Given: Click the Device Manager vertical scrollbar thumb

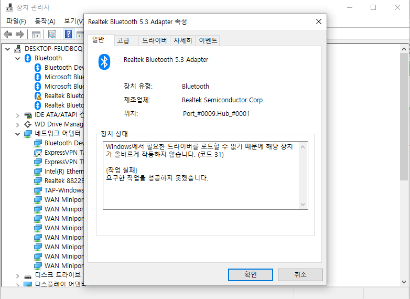Looking at the screenshot, I should [404, 116].
